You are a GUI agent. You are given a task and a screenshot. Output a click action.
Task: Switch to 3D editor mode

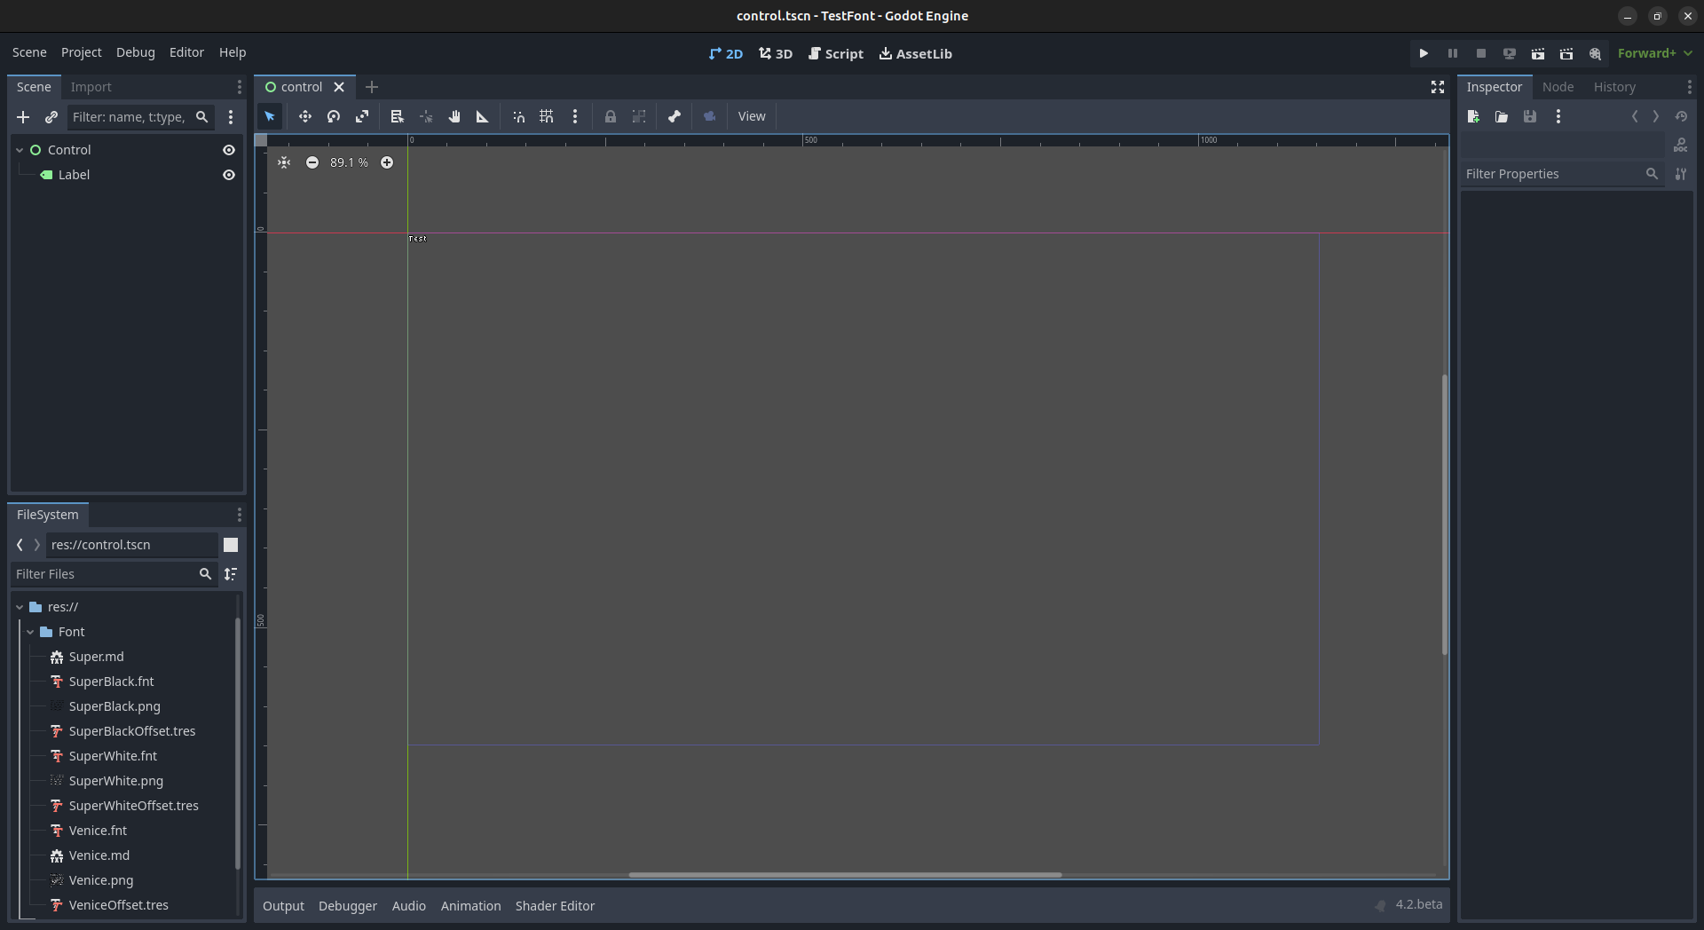(774, 53)
